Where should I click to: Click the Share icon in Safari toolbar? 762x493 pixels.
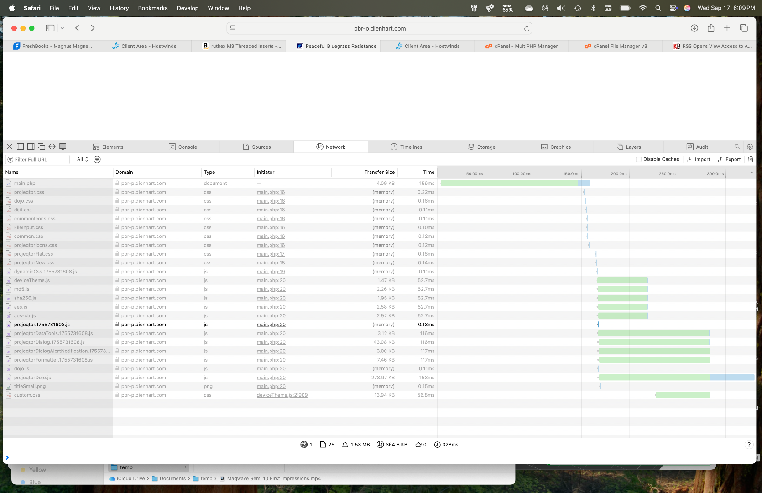(x=710, y=28)
